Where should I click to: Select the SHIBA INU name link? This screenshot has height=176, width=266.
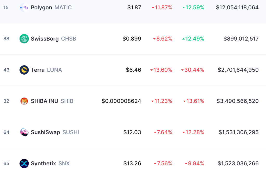pos(52,101)
